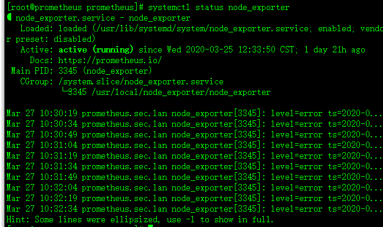Click the /system.slice/node_exporter.service cgroup path
383x227 pixels.
click(141, 81)
